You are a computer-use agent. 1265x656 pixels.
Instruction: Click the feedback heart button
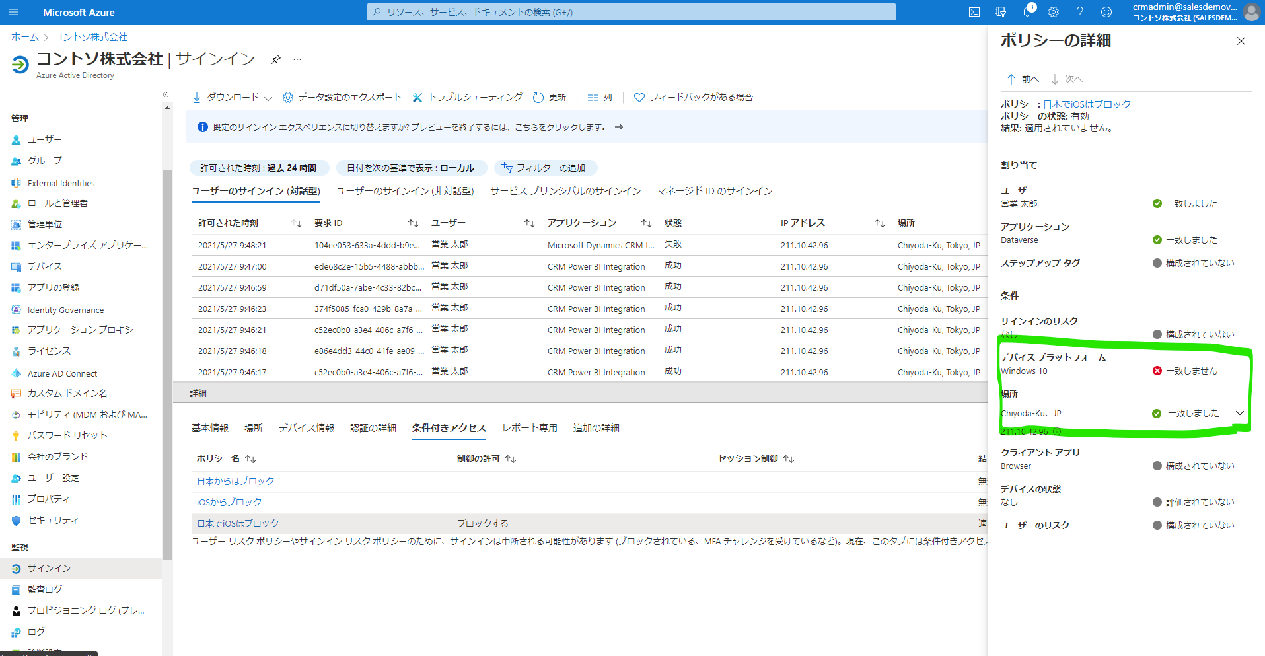694,98
